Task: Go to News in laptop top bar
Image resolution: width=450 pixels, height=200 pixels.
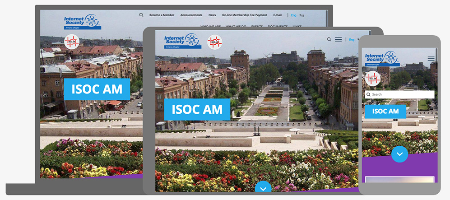Action: click(212, 15)
